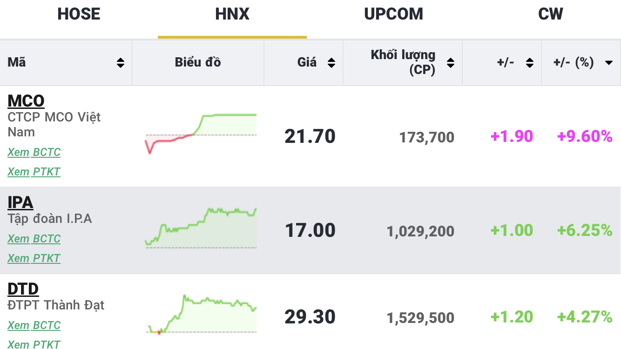Open DTD intraday price chart
Image resolution: width=621 pixels, height=349 pixels.
point(201,314)
